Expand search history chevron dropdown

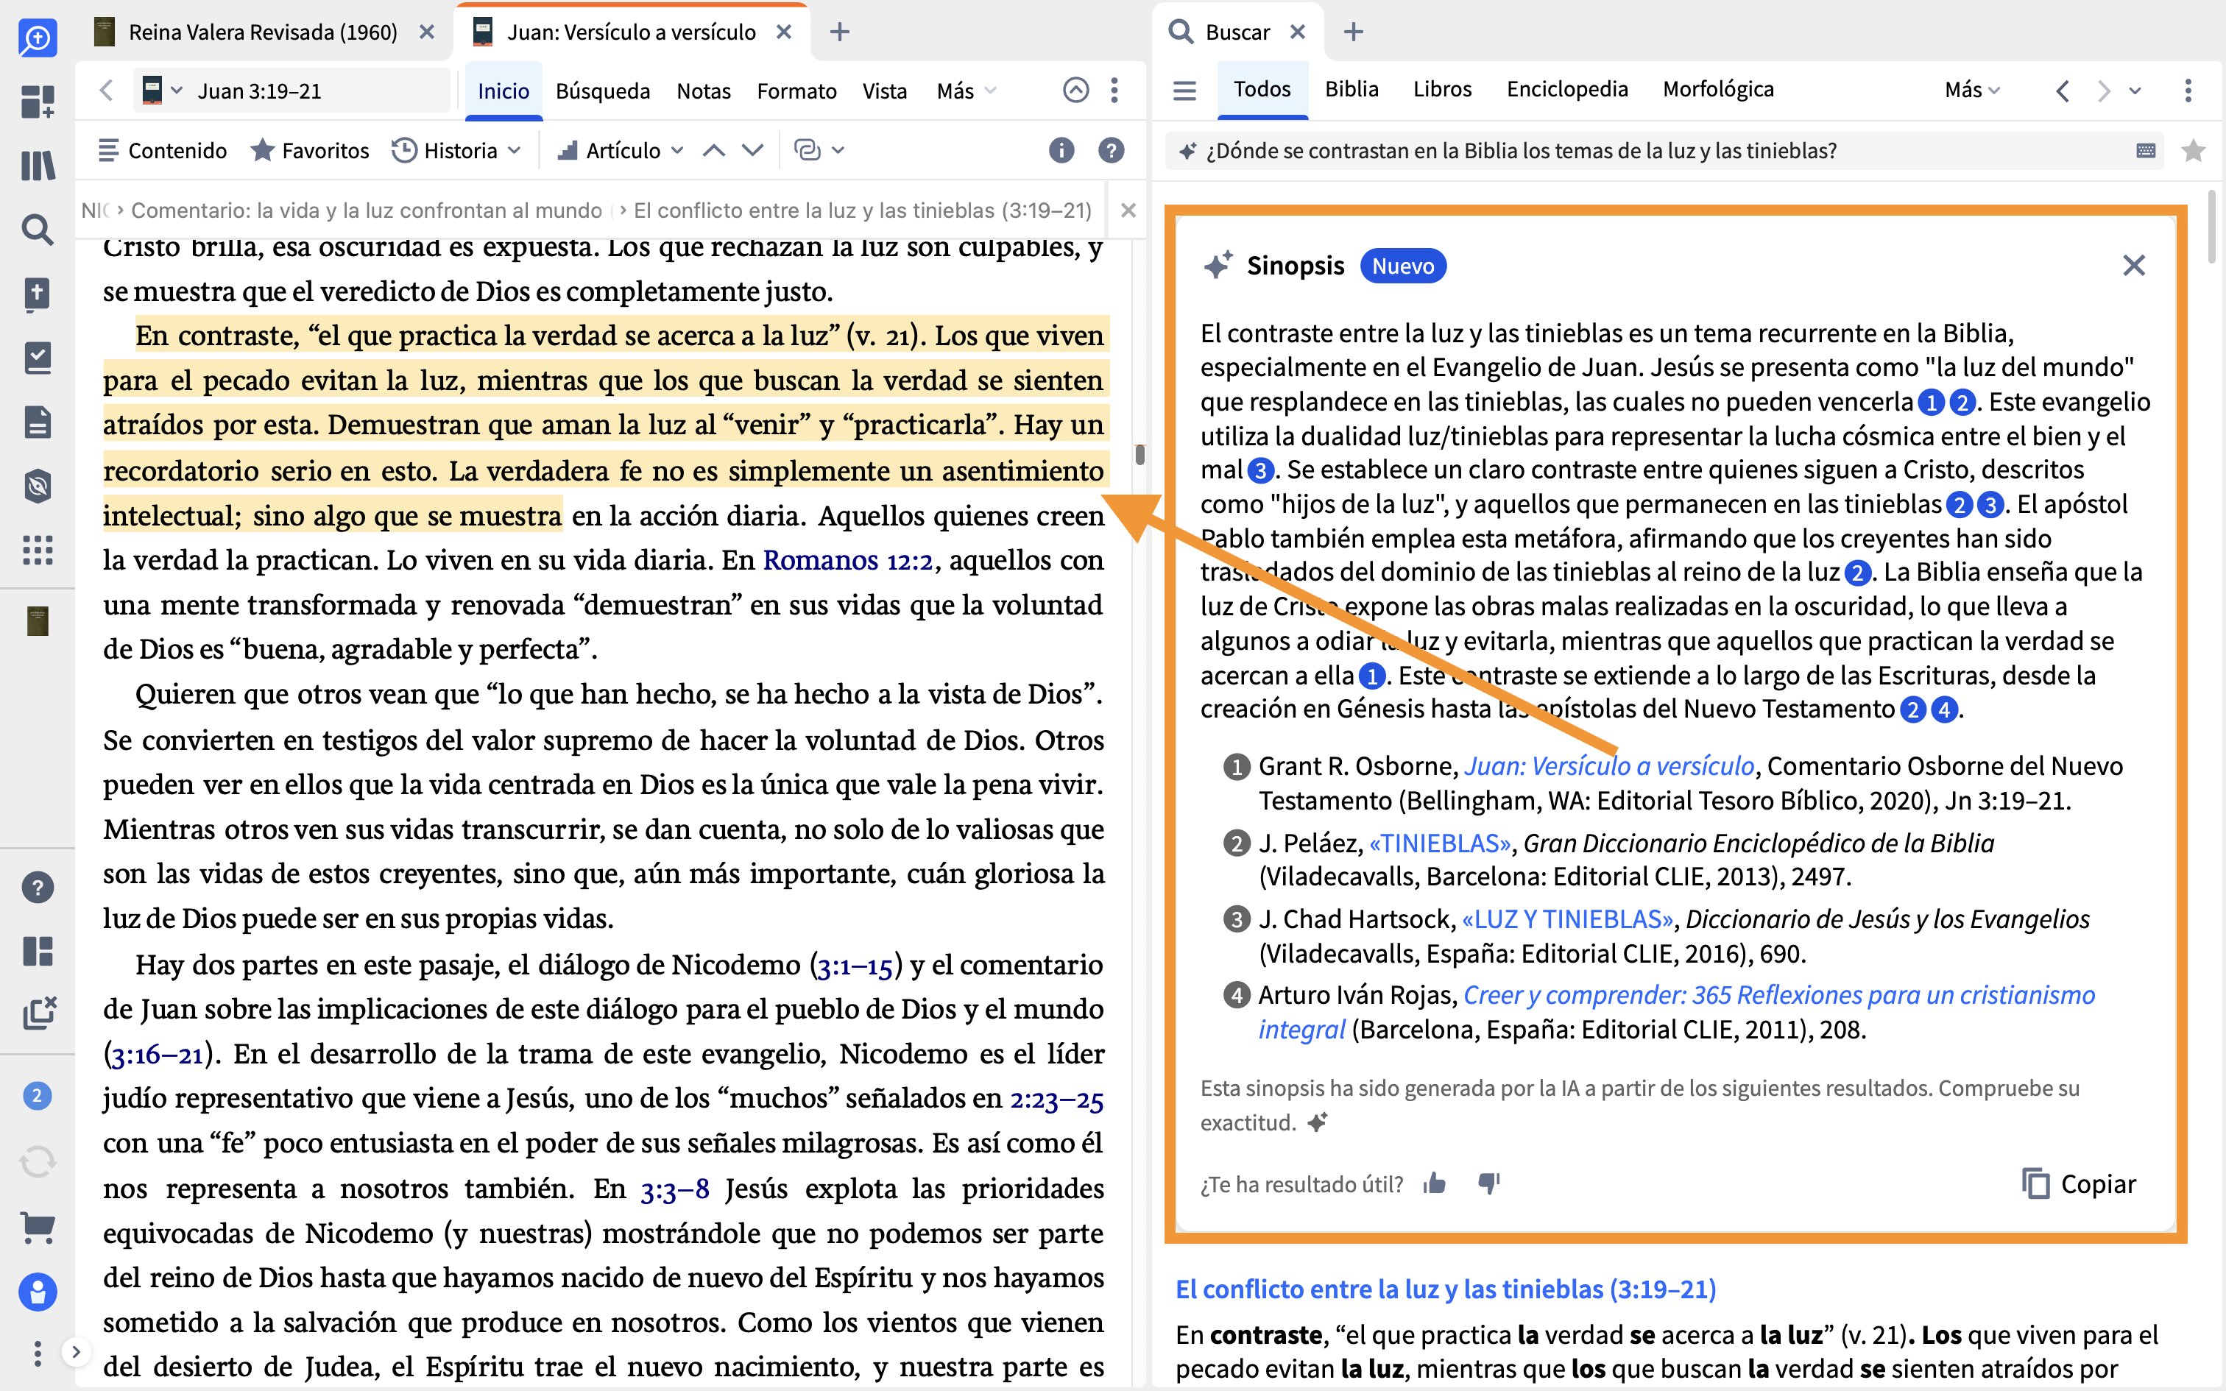(2135, 90)
